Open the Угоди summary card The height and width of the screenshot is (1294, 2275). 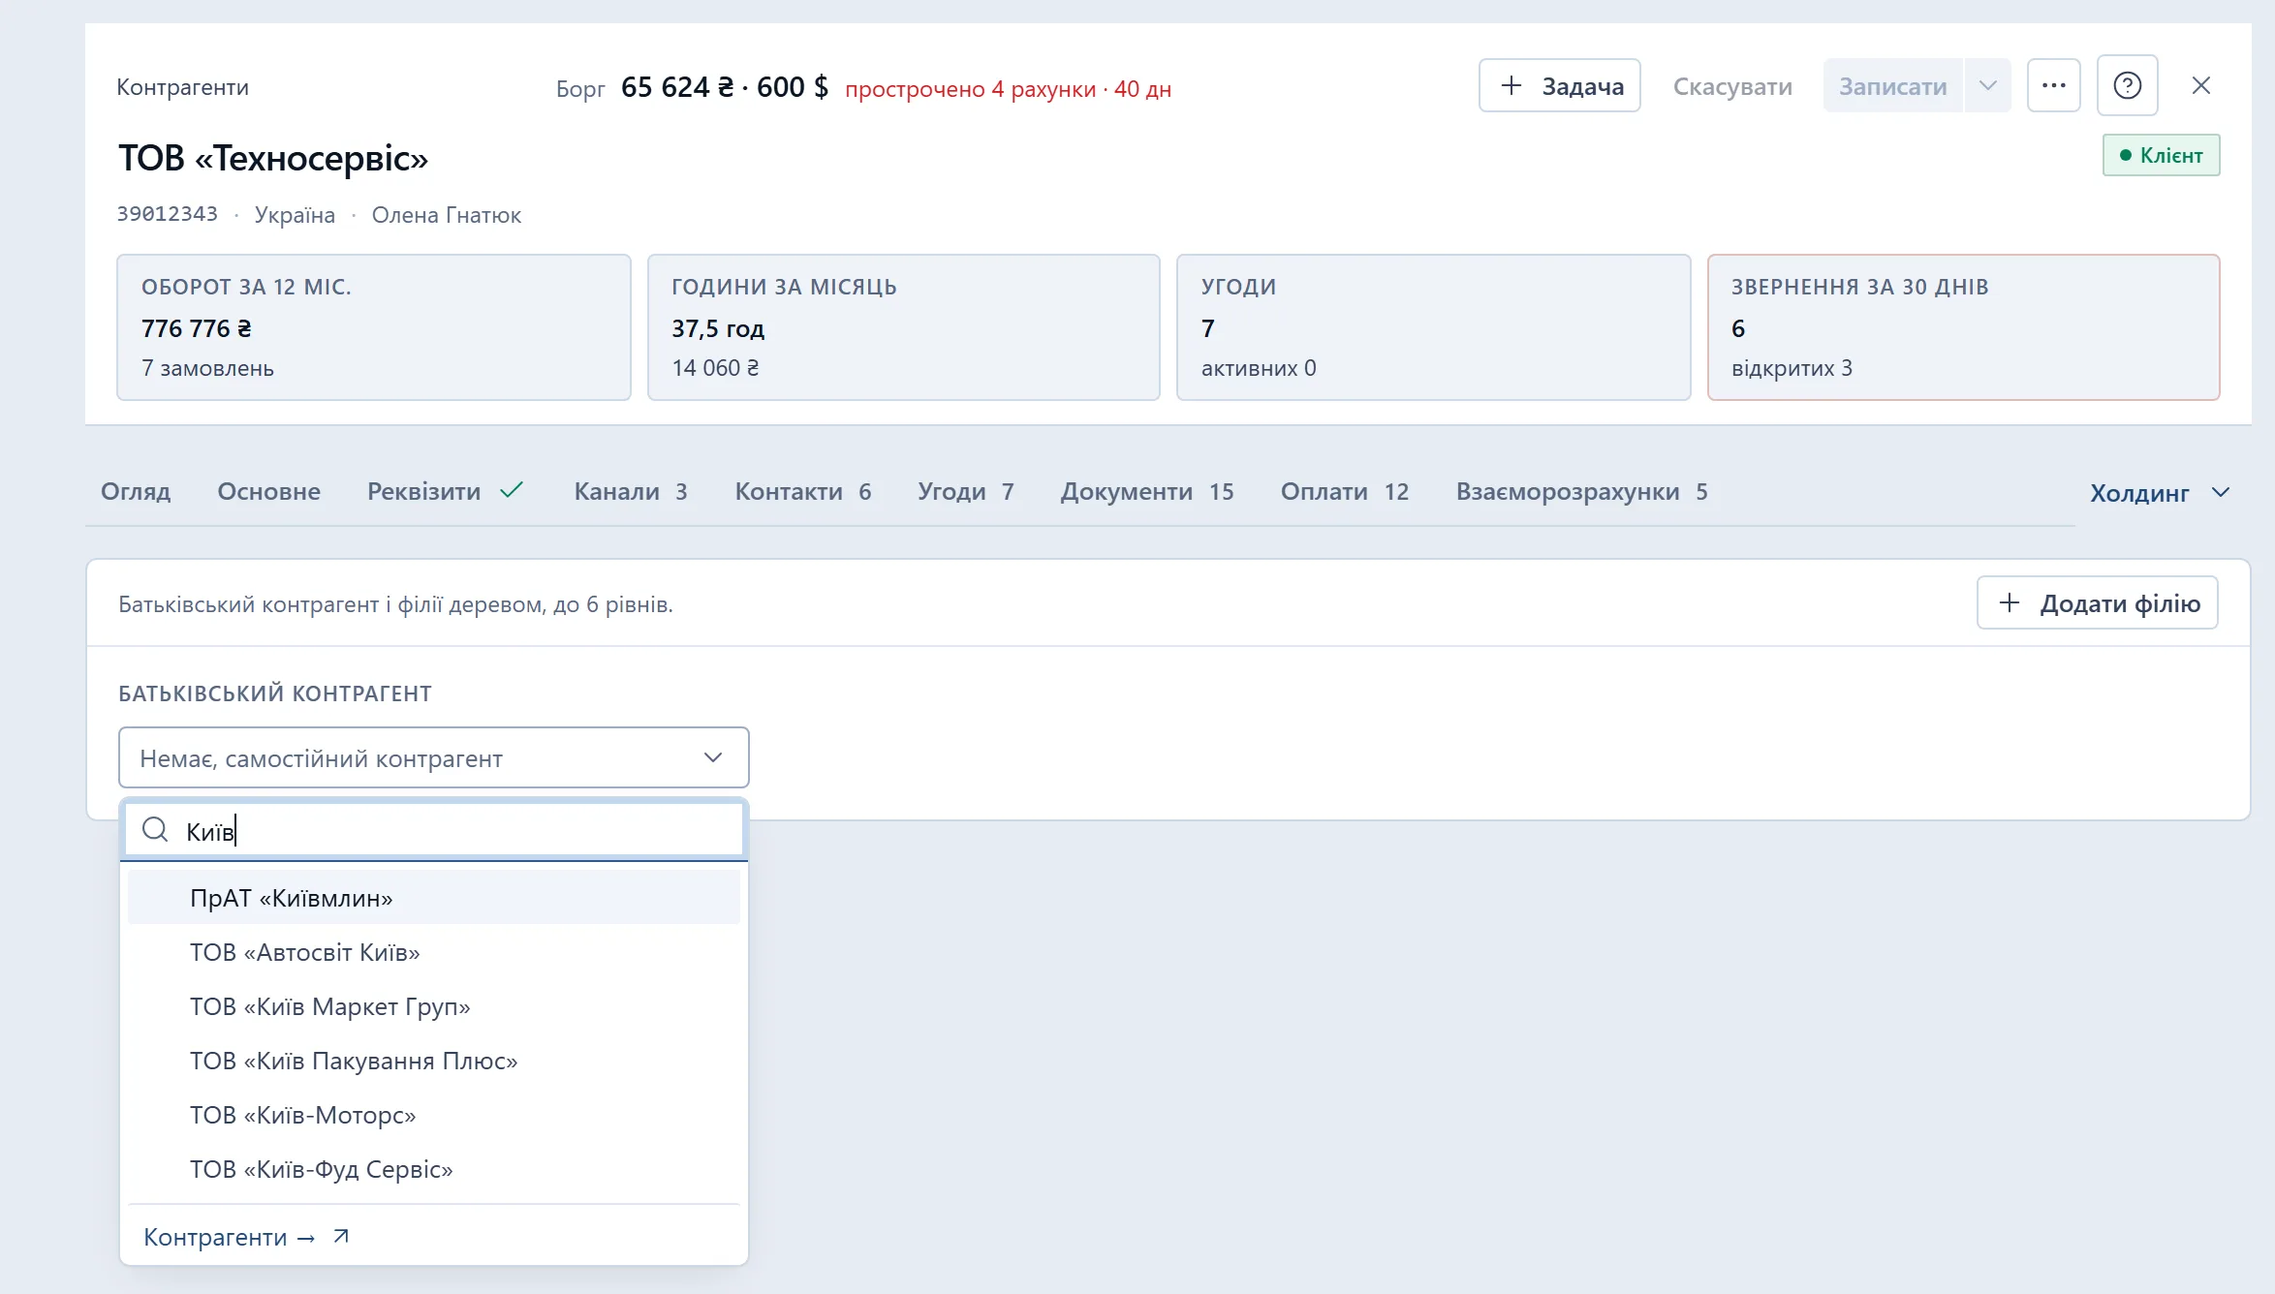[1433, 326]
